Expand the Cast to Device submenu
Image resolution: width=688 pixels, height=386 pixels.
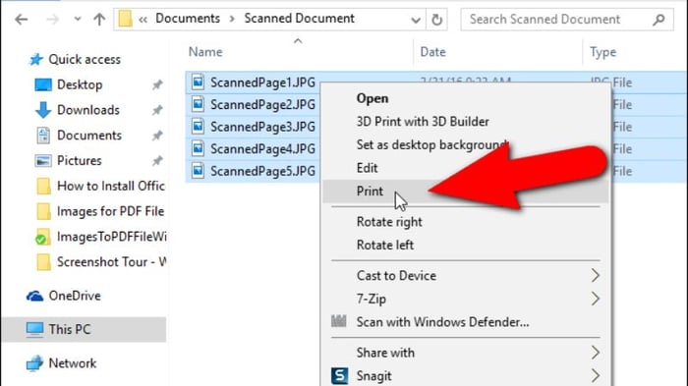(595, 275)
